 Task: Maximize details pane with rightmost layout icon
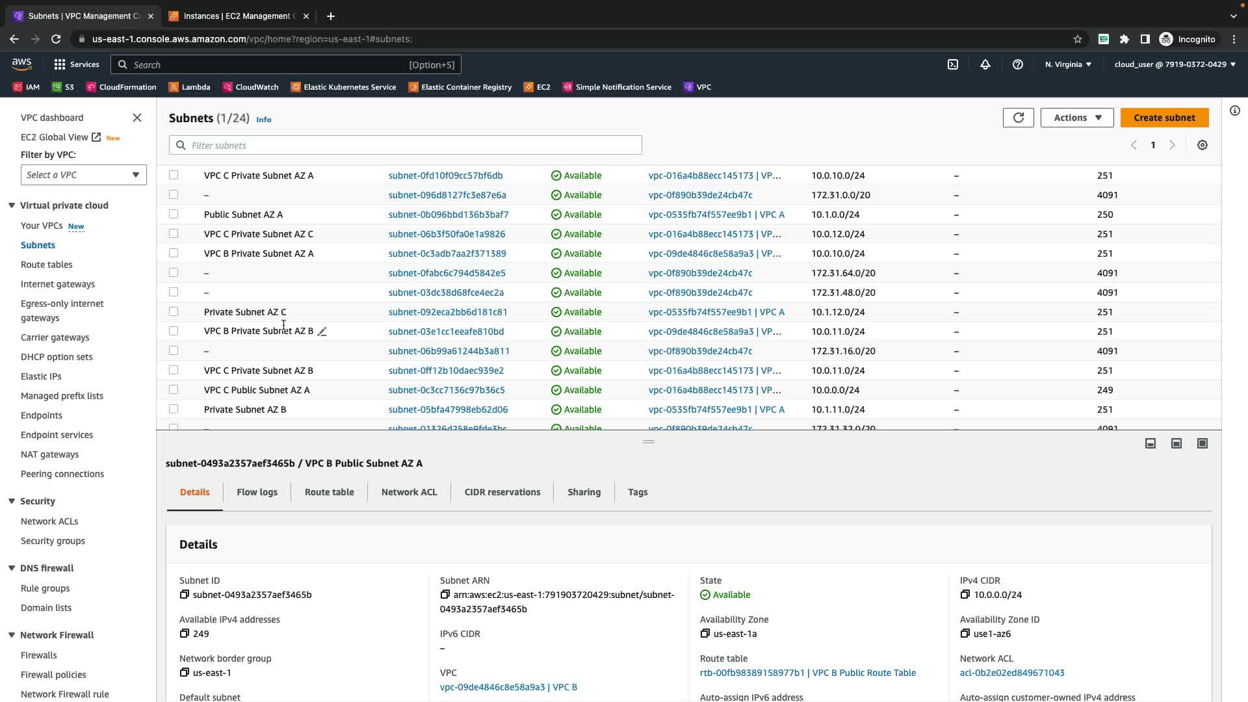point(1202,443)
